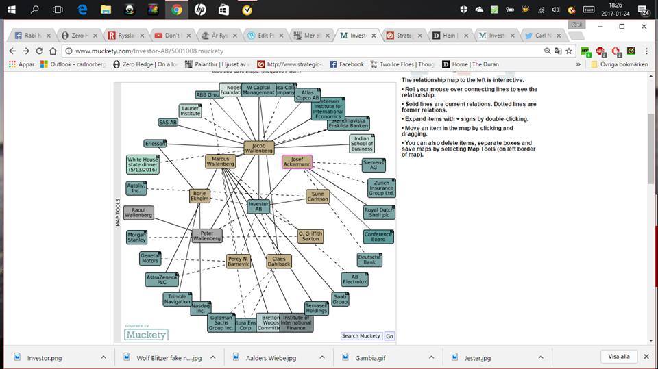Click the Search Muckety input field
Image resolution: width=658 pixels, height=369 pixels.
coord(361,336)
